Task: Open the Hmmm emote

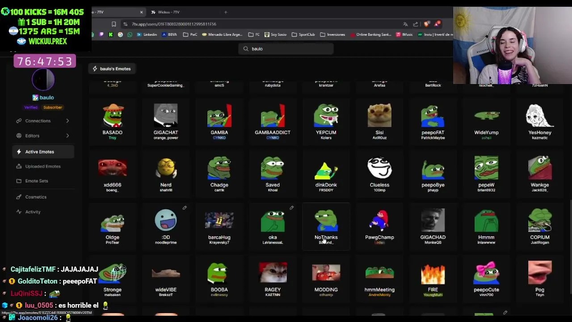Action: pyautogui.click(x=486, y=226)
